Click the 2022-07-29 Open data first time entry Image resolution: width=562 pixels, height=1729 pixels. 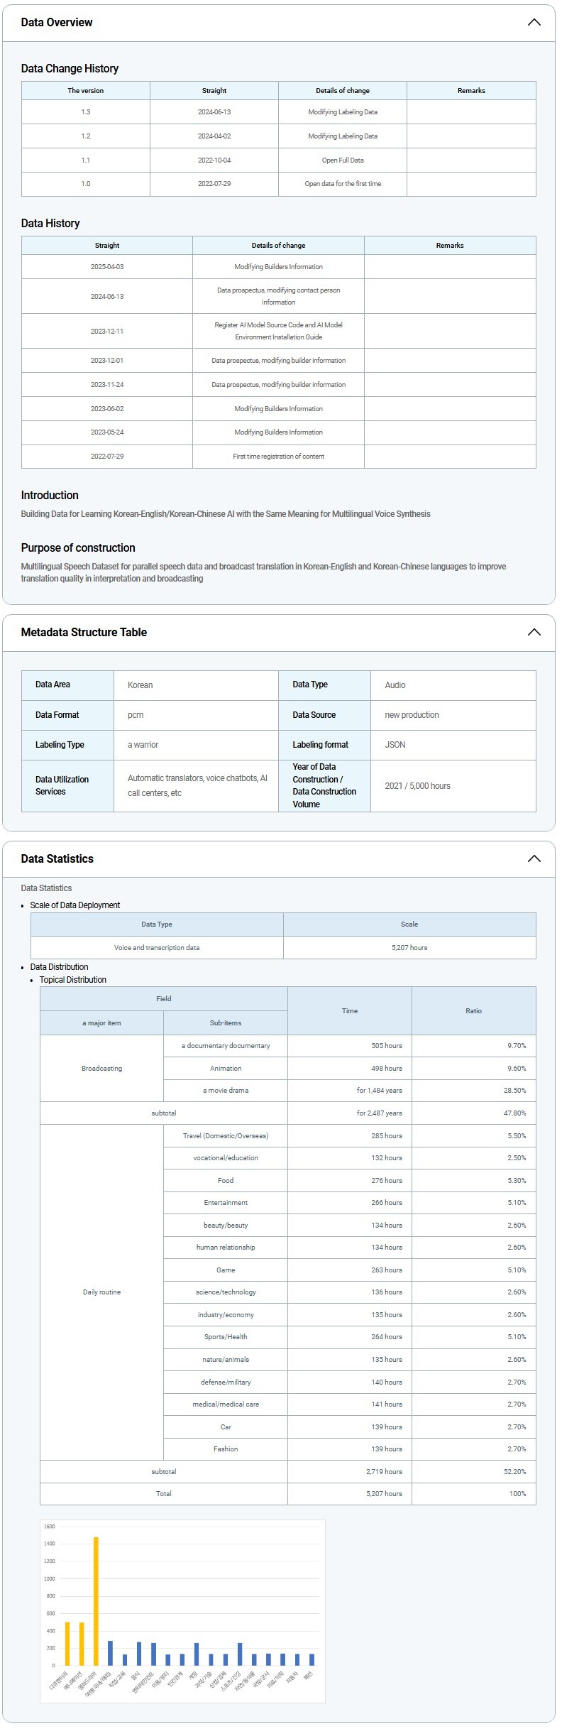coord(343,184)
